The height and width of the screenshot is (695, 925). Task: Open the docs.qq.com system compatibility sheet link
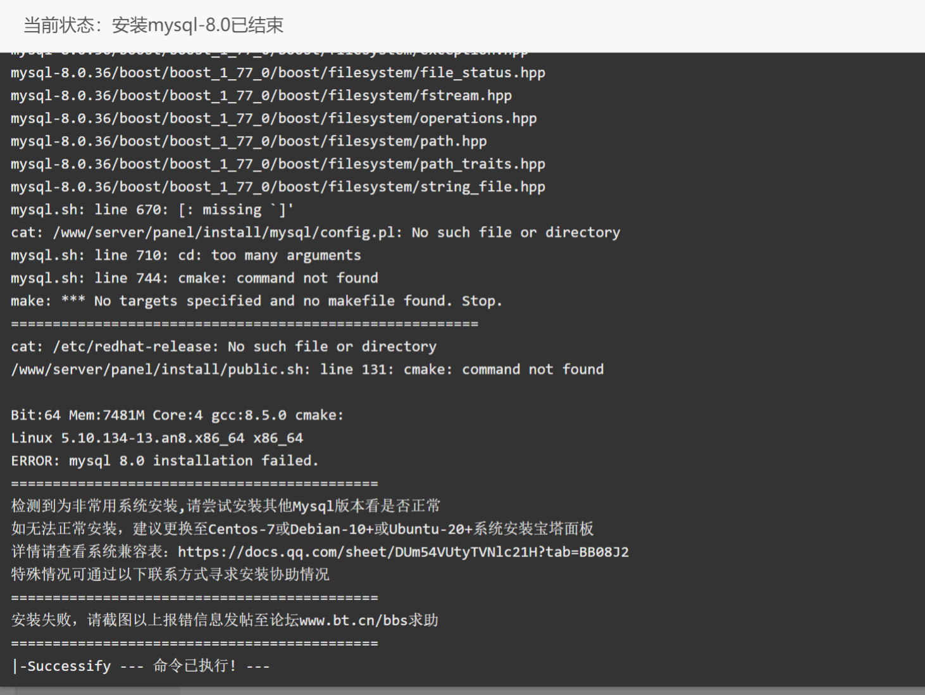(x=403, y=552)
